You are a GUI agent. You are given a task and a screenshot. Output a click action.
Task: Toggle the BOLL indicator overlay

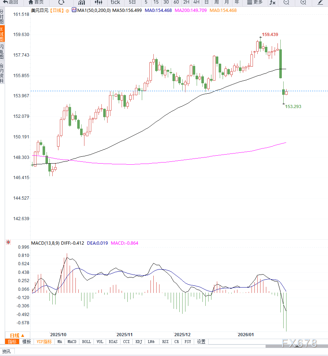[x=87, y=342]
